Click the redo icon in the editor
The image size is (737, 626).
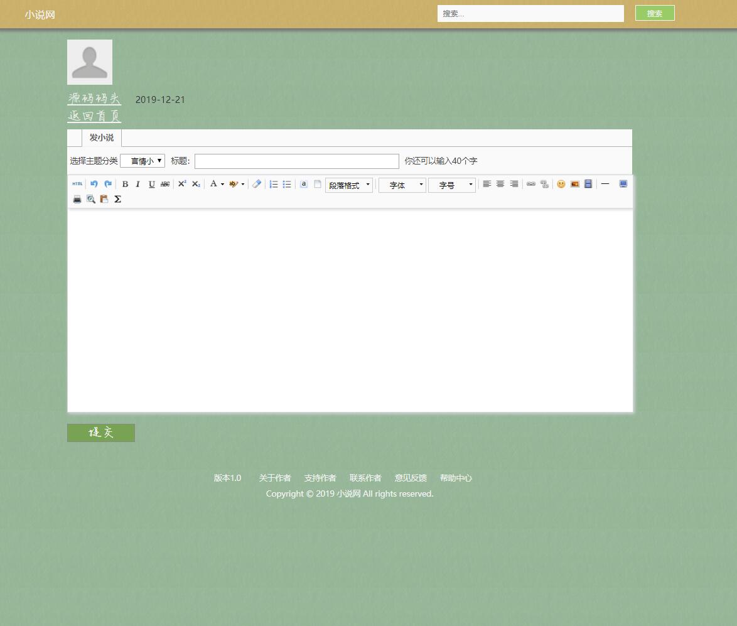(x=107, y=184)
